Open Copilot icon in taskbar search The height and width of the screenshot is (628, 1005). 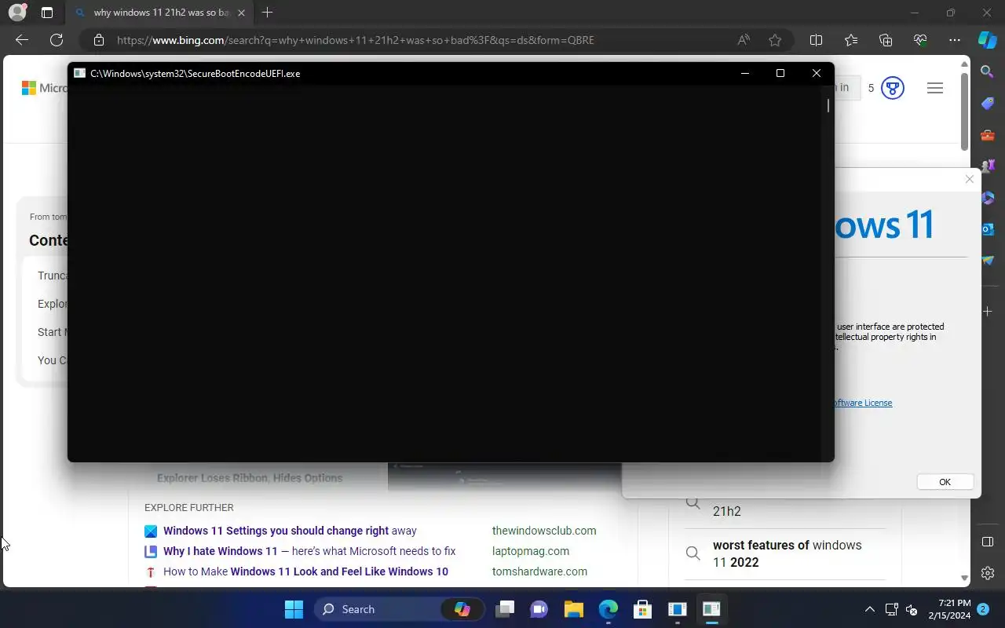[462, 609]
